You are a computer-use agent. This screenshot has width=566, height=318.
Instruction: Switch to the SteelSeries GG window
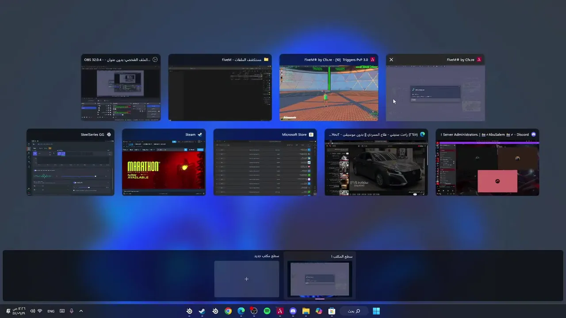[x=70, y=162]
